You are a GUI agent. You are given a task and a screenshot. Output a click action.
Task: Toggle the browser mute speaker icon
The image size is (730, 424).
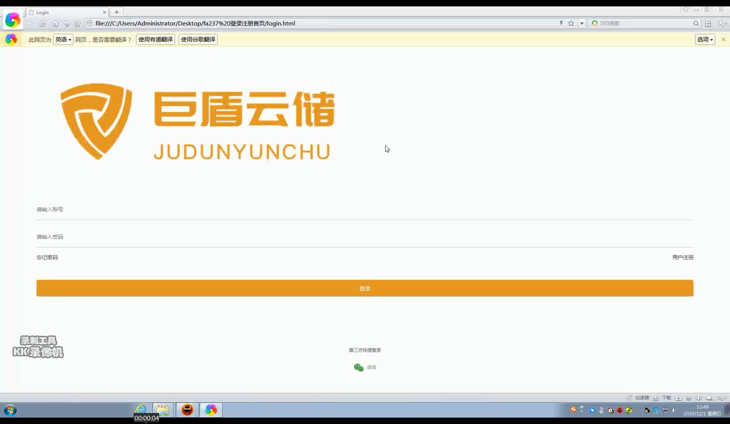tap(698, 398)
